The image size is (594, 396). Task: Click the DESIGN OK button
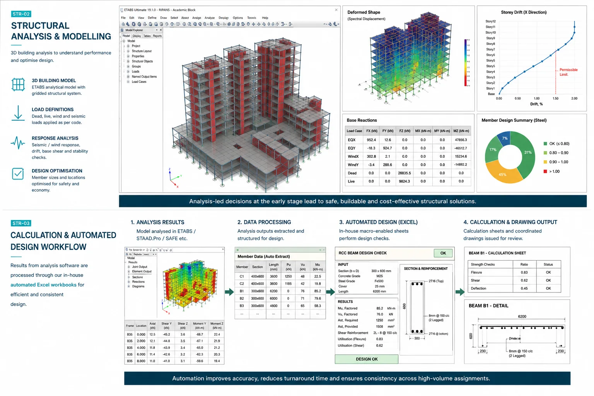coord(367,359)
